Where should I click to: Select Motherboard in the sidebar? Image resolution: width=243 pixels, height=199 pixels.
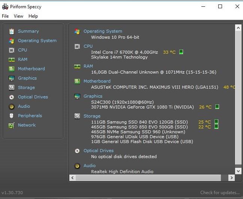[31, 69]
